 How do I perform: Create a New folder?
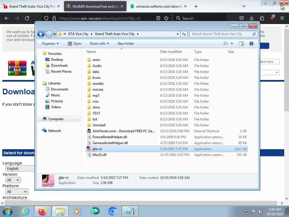click(126, 44)
